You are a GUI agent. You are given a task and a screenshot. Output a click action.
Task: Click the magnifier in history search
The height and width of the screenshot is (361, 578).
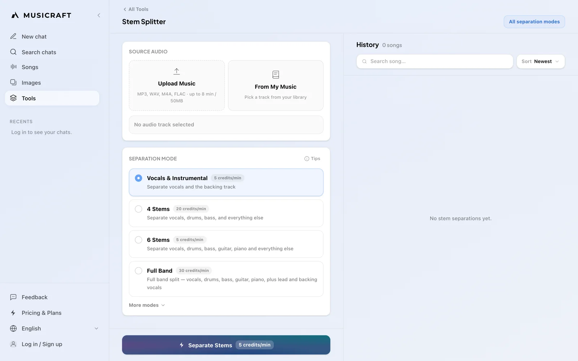tap(365, 61)
